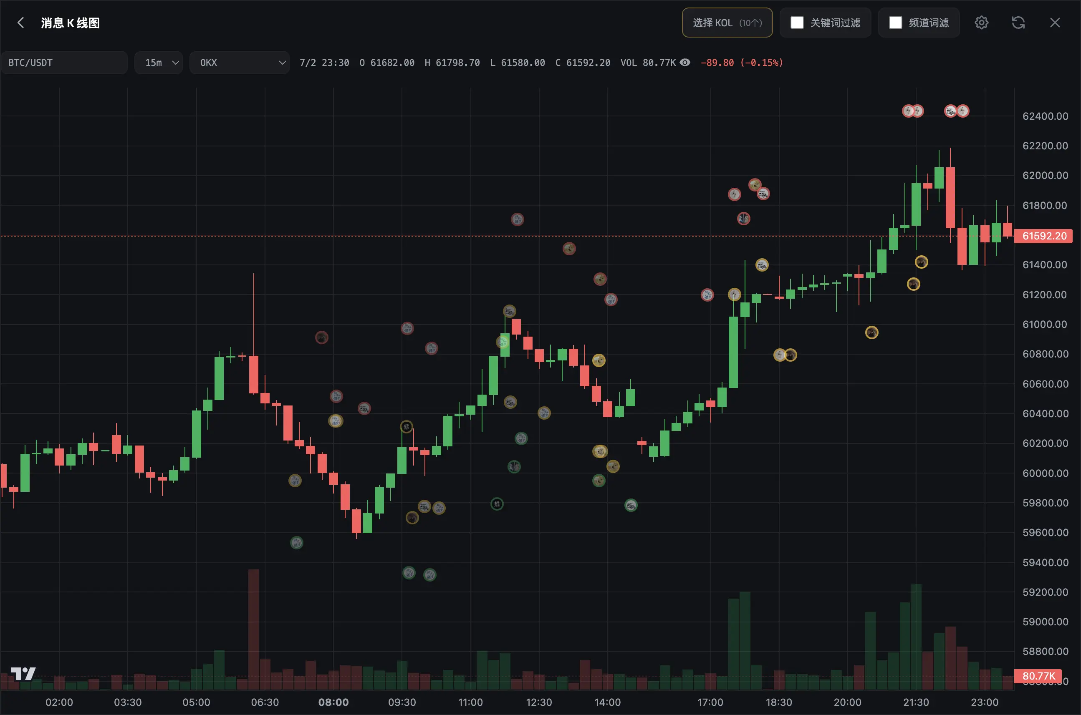1081x715 pixels.
Task: Click the green KOL marker near 59800 at 14:30
Action: point(631,505)
